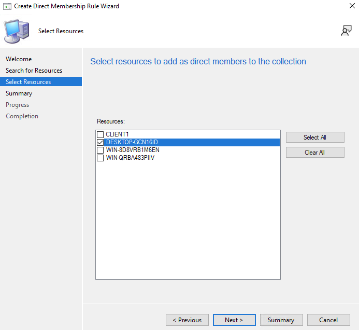Tick the WIN-8D8VRB1M6EN checkbox

(x=100, y=150)
